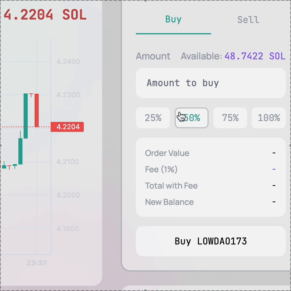This screenshot has width=291, height=291.
Task: Click the 4.2400 price axis label
Action: pos(68,62)
